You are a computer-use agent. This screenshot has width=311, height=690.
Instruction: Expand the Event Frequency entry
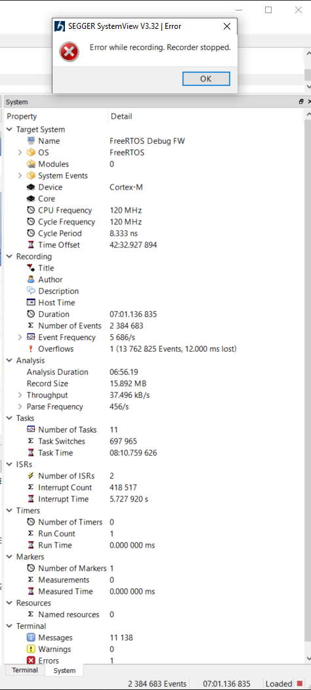coord(20,337)
